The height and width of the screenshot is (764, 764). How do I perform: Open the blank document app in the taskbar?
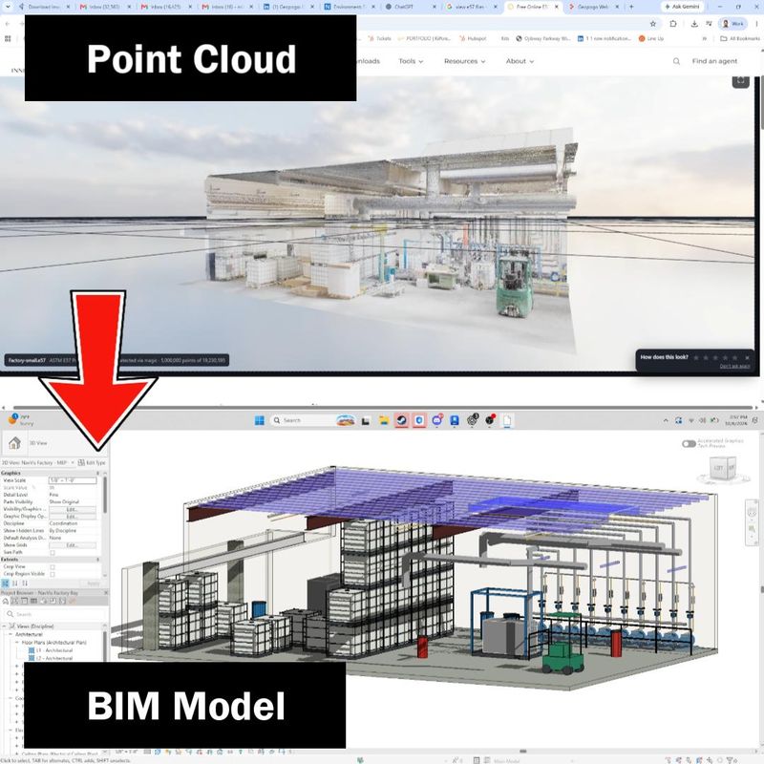click(x=507, y=420)
